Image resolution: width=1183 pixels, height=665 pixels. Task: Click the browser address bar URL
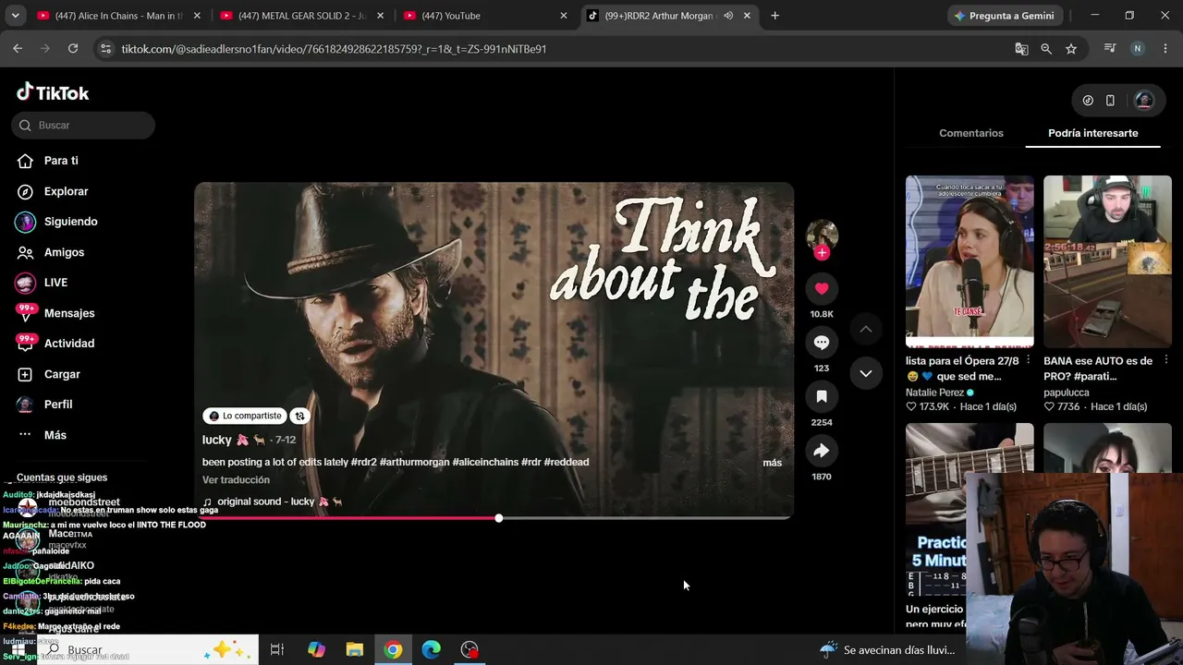tap(334, 49)
